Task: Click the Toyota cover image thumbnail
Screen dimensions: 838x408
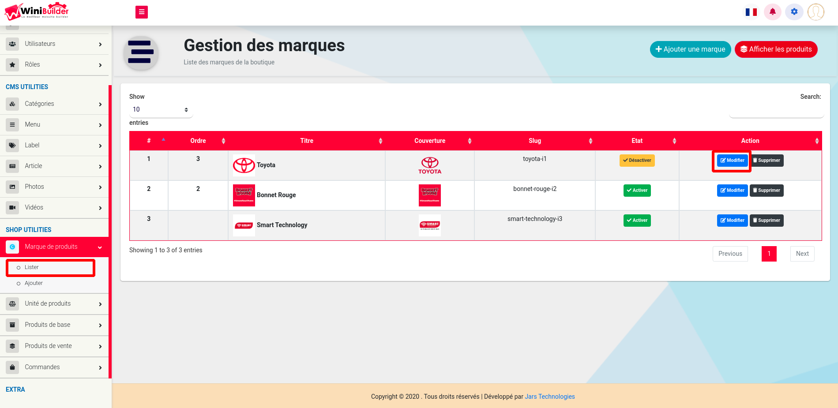Action: click(429, 165)
